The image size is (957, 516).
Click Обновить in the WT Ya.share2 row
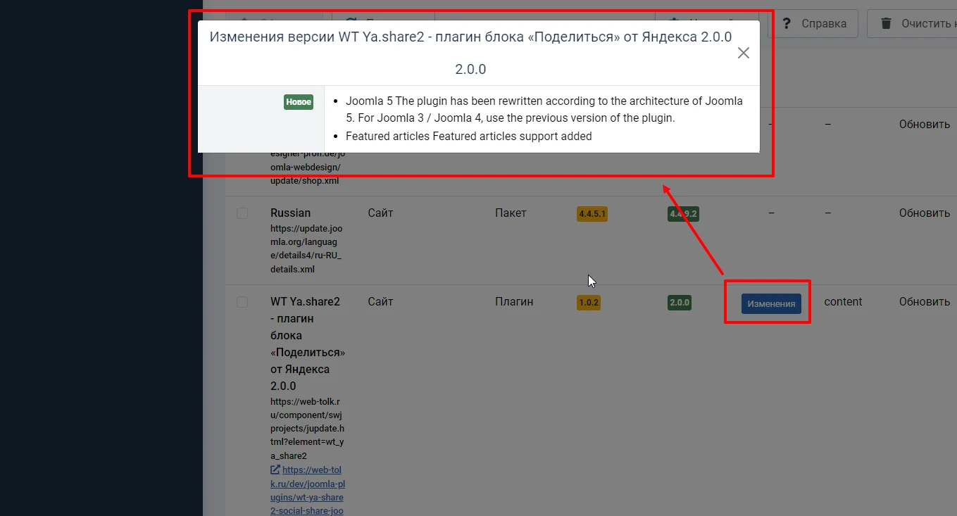point(924,302)
